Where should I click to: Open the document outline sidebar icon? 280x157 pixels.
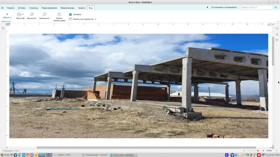coord(3,28)
